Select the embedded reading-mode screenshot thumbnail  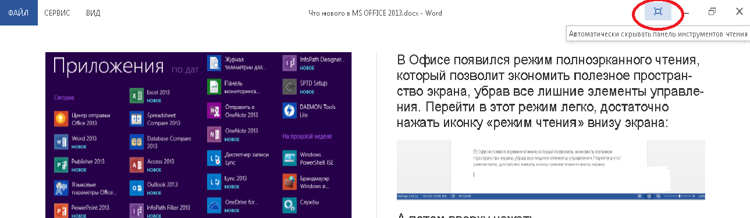(x=551, y=170)
